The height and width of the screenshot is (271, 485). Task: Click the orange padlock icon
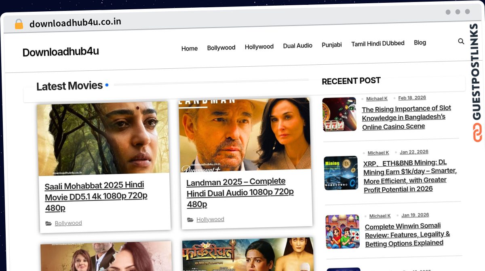tap(19, 24)
